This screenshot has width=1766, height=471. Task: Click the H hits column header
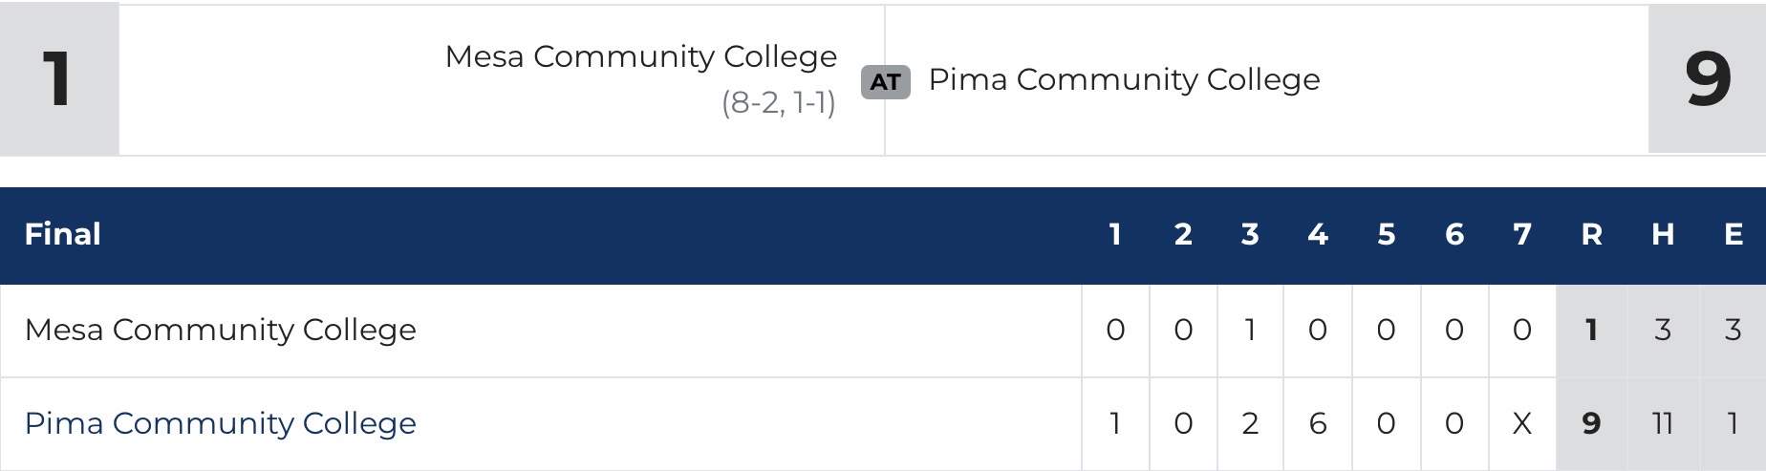(x=1663, y=235)
